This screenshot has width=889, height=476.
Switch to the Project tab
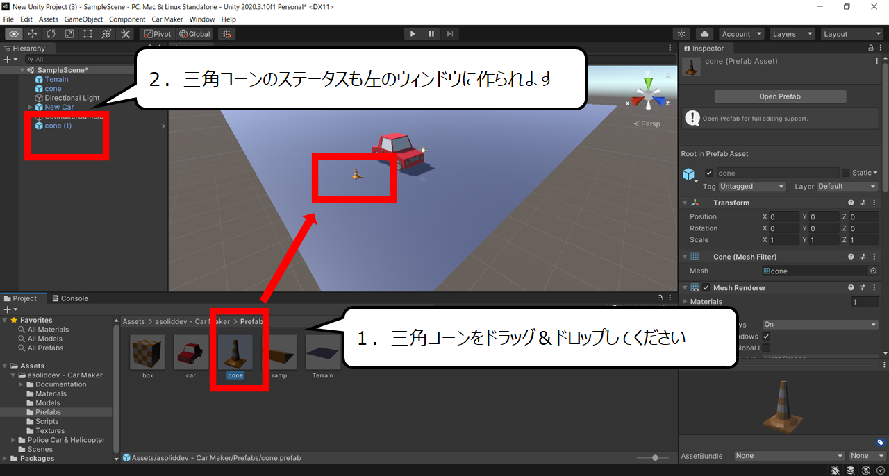(21, 298)
